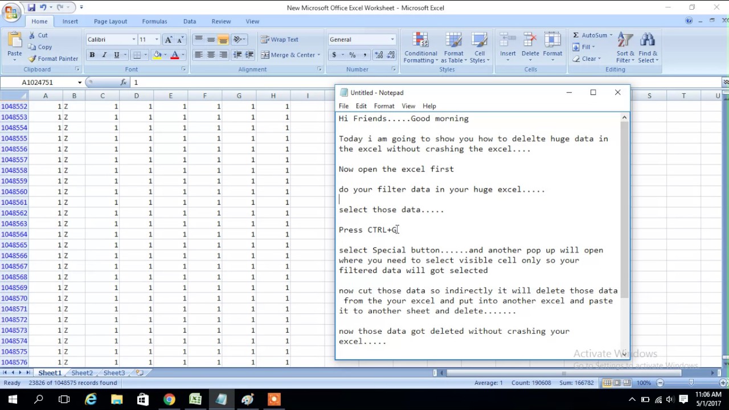The width and height of the screenshot is (729, 410).
Task: Open Excel from the Windows taskbar
Action: coord(195,399)
